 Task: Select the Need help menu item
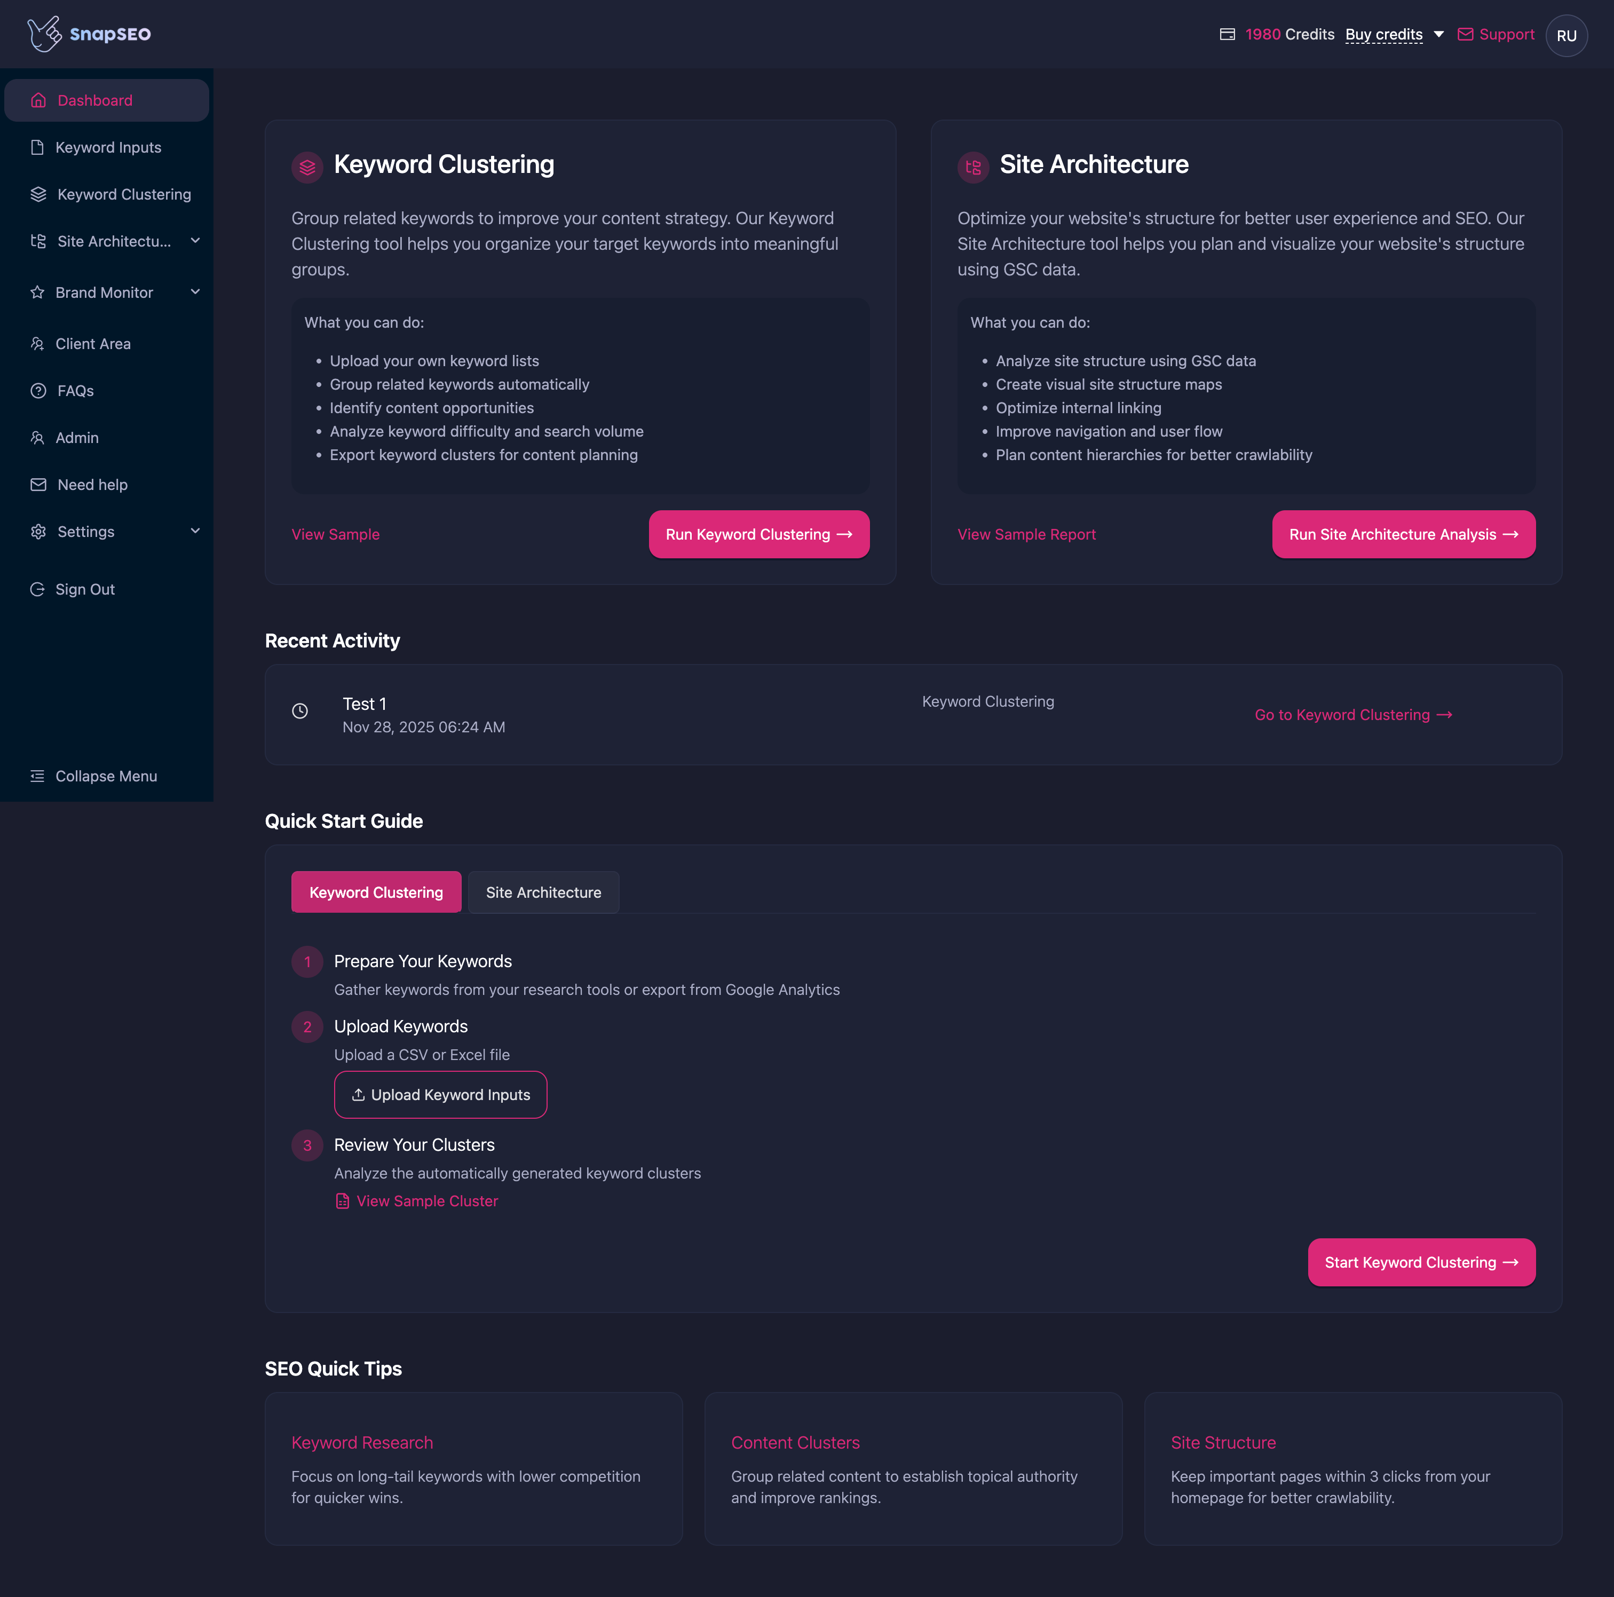(x=107, y=485)
